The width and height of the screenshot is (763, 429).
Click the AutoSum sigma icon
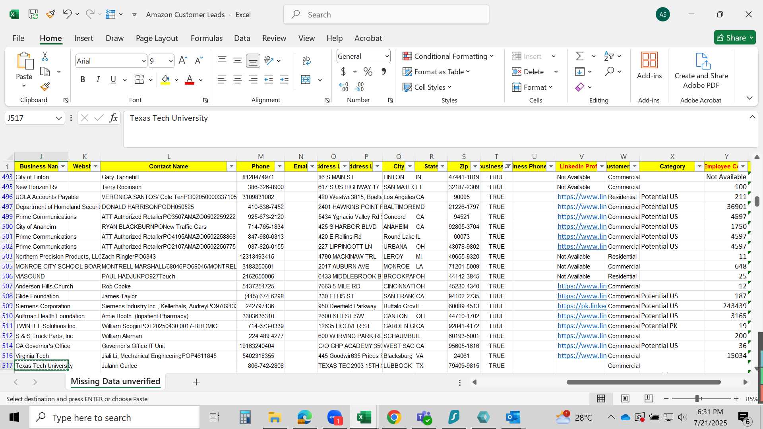(580, 56)
